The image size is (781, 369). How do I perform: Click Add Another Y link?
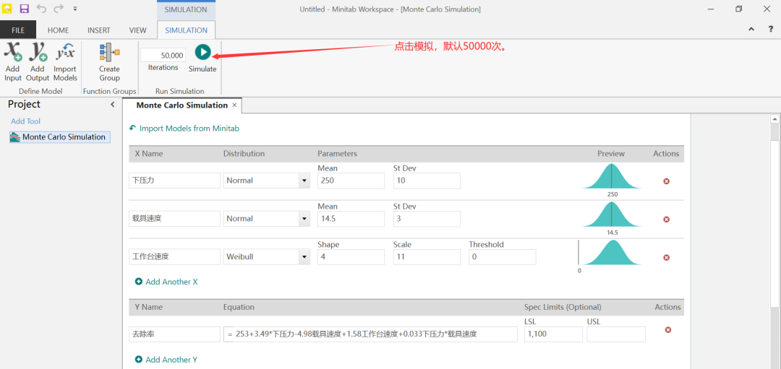166,360
